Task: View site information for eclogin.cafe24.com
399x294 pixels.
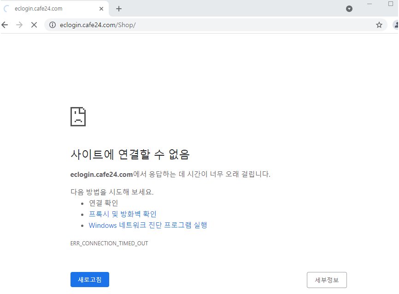Action: click(x=53, y=25)
